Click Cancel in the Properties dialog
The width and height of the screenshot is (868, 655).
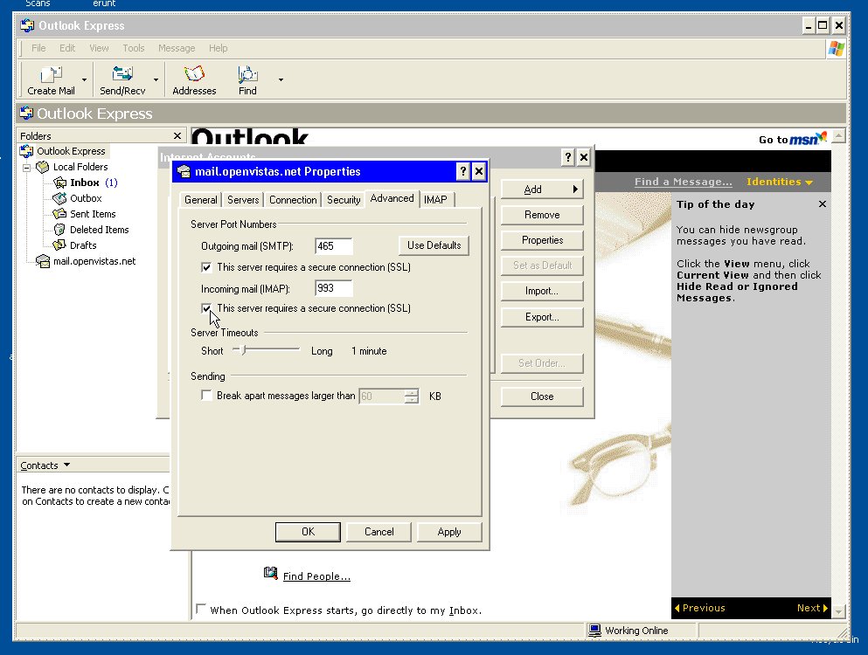379,532
